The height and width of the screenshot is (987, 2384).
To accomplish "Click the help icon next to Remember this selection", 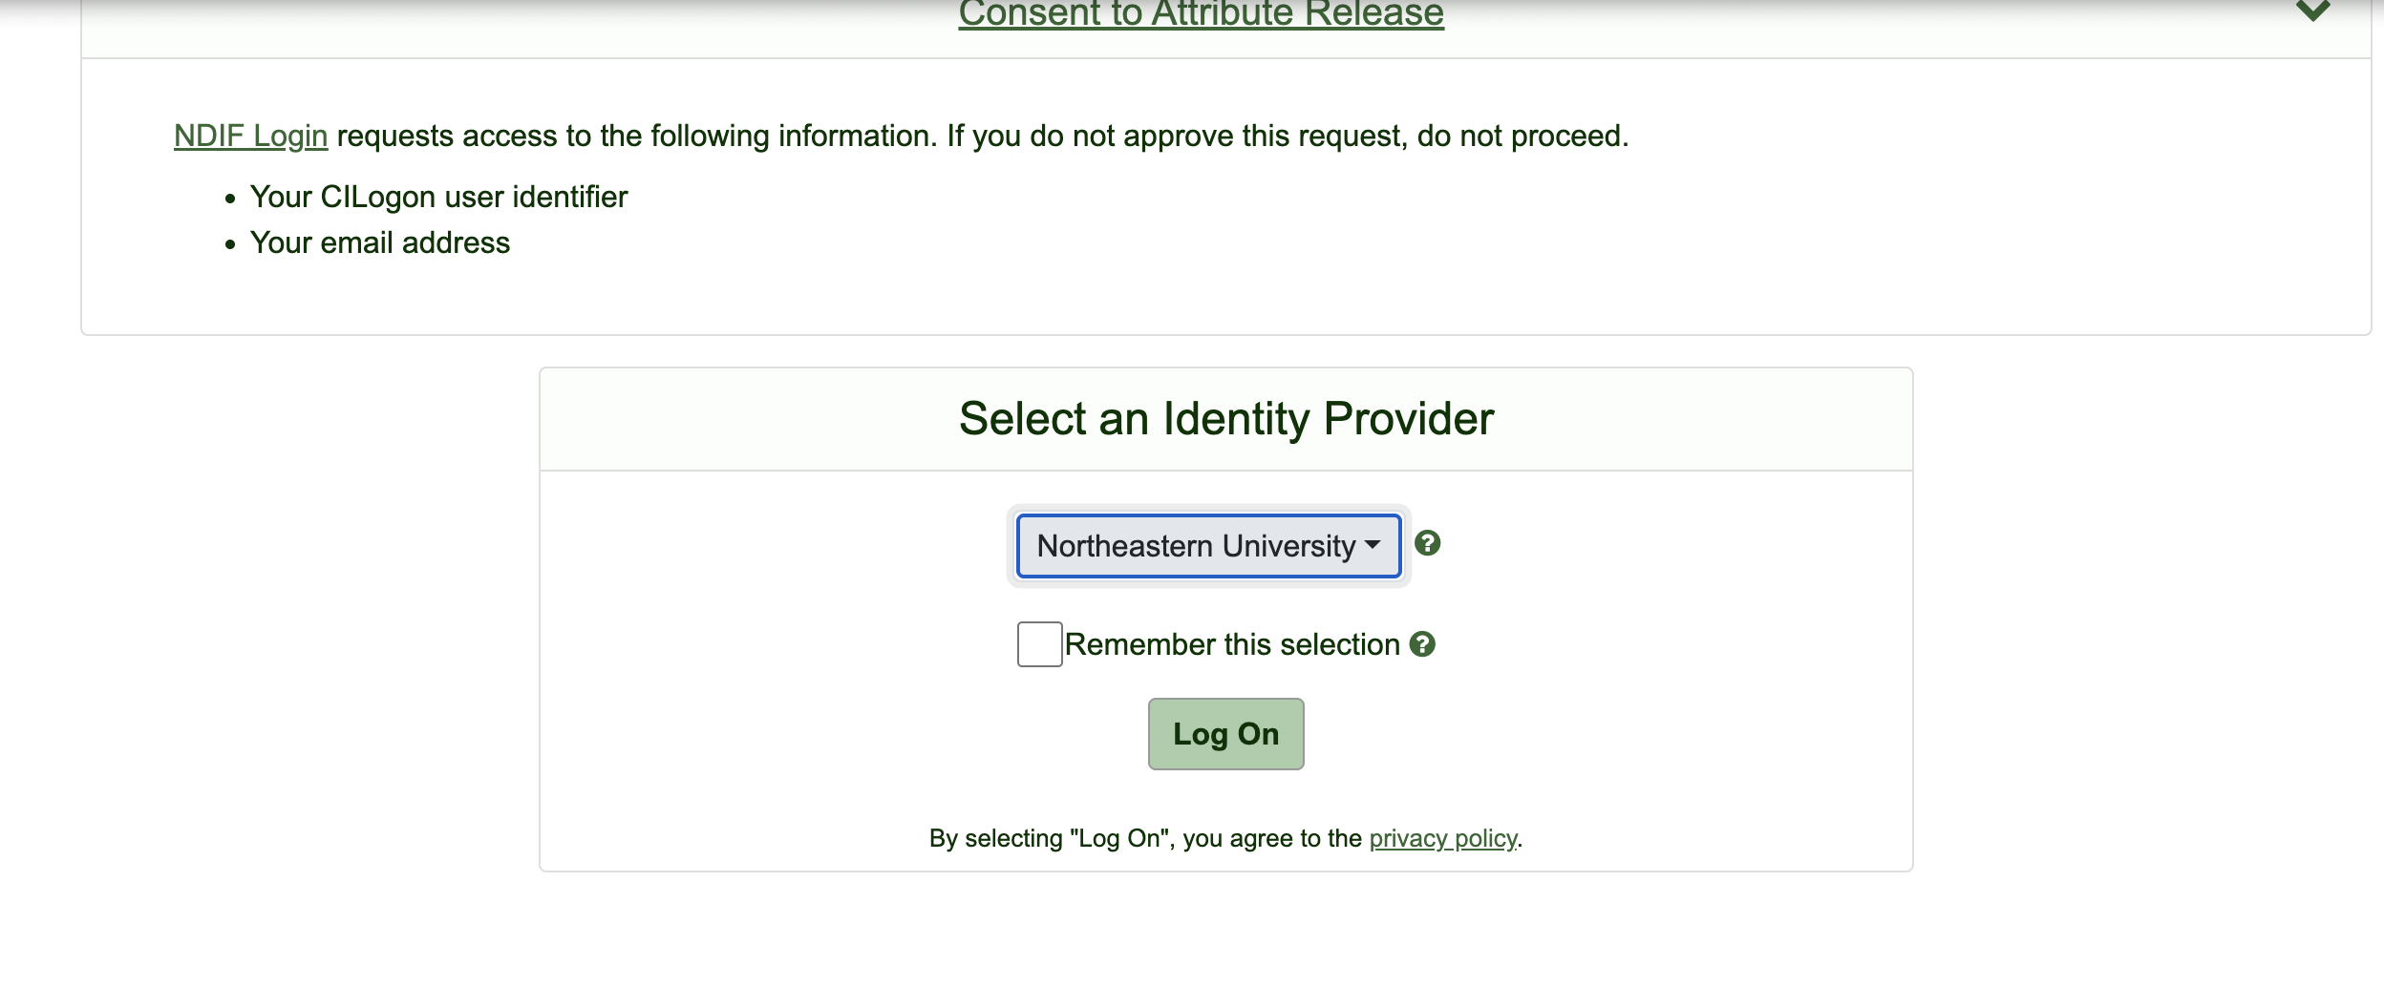I will tap(1422, 644).
